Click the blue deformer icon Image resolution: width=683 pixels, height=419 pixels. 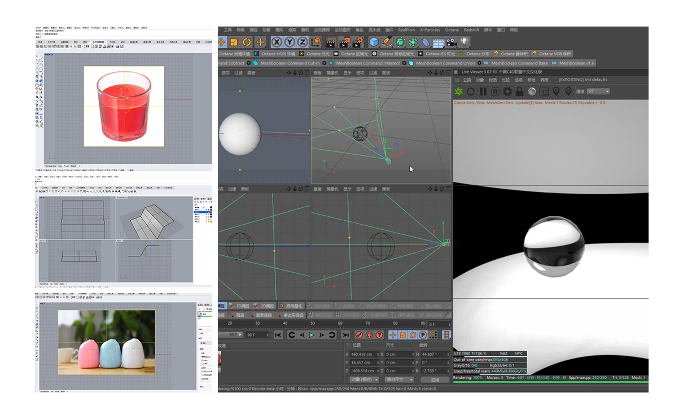coord(426,42)
